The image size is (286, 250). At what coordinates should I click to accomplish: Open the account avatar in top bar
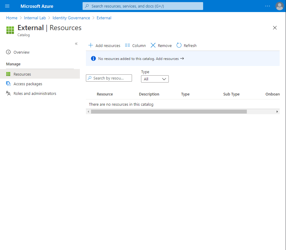point(279,6)
